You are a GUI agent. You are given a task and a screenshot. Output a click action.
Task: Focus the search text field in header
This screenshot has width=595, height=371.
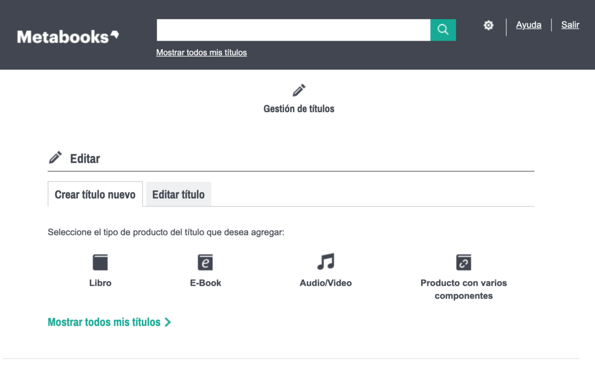293,30
